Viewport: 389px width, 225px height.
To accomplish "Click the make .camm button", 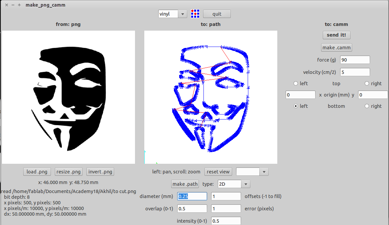I will pyautogui.click(x=336, y=48).
